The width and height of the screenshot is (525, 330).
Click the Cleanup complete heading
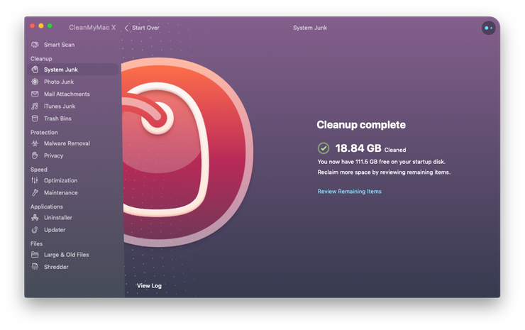point(361,125)
